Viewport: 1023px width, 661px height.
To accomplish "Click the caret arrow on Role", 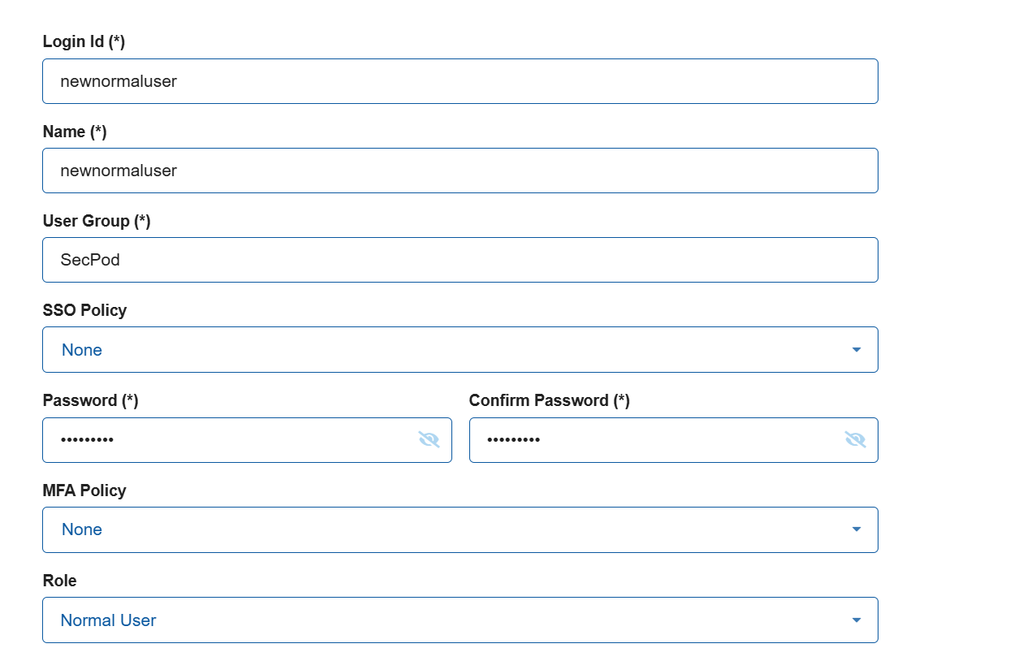I will pyautogui.click(x=856, y=620).
